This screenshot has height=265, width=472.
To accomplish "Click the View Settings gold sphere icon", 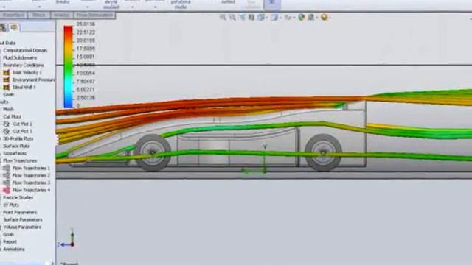I will click(324, 17).
